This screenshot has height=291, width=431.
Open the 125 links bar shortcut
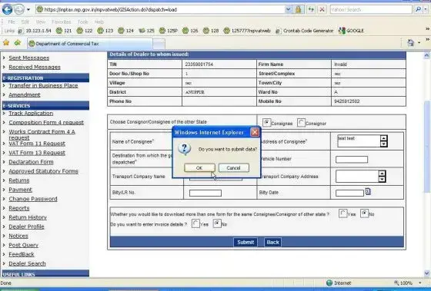pyautogui.click(x=146, y=31)
